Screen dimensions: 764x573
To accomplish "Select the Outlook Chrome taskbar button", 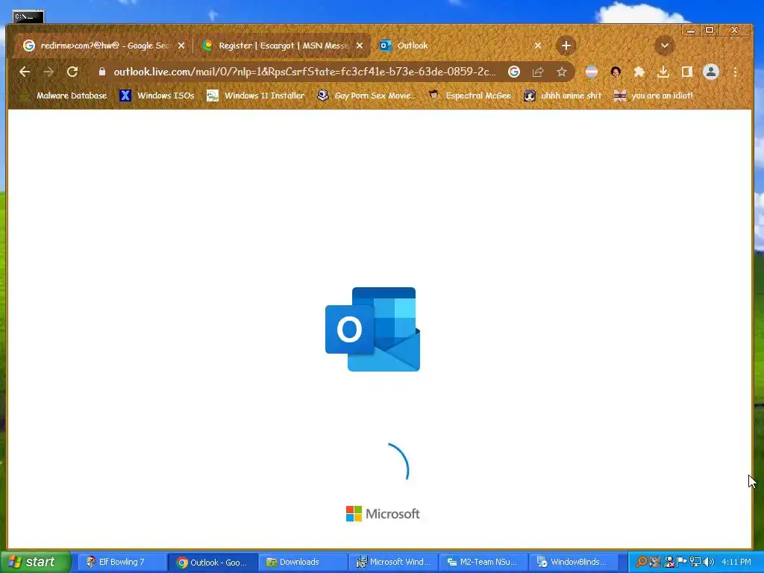I will [213, 563].
